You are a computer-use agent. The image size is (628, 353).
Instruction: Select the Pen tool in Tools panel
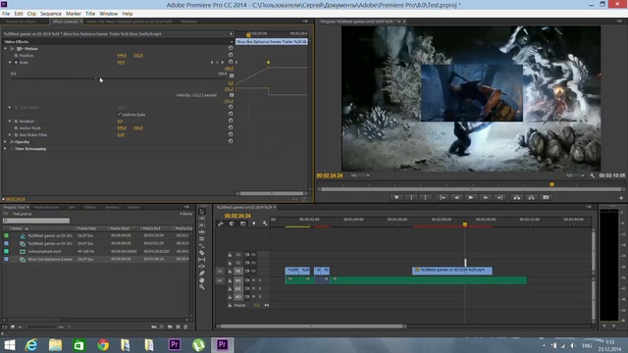tap(202, 273)
